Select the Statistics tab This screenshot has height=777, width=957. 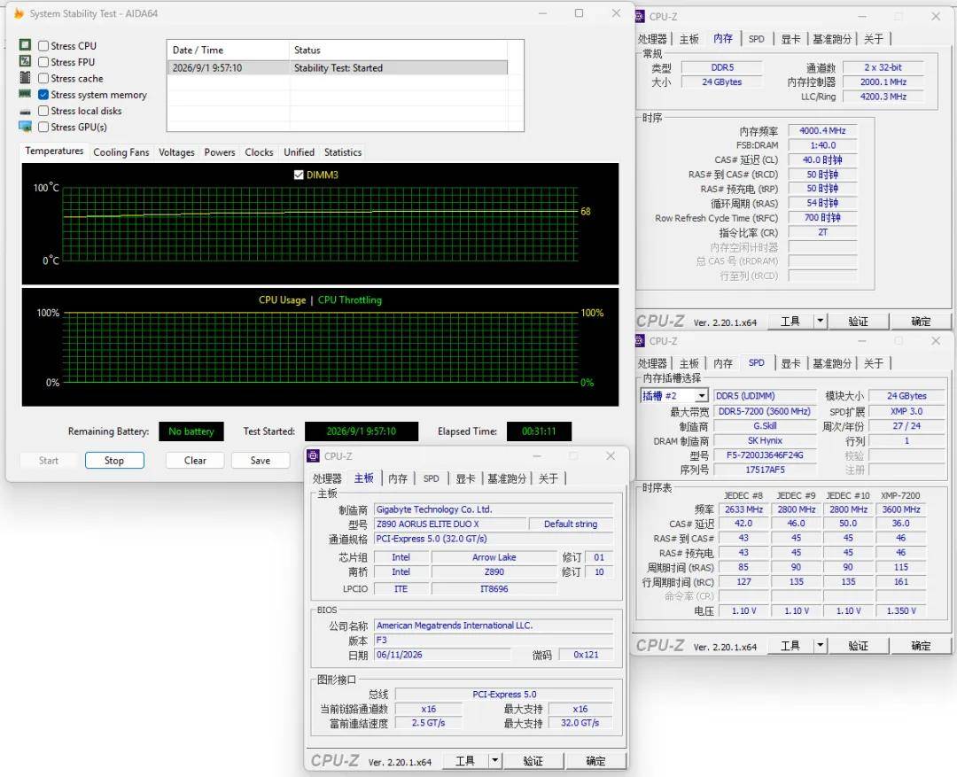tap(343, 152)
